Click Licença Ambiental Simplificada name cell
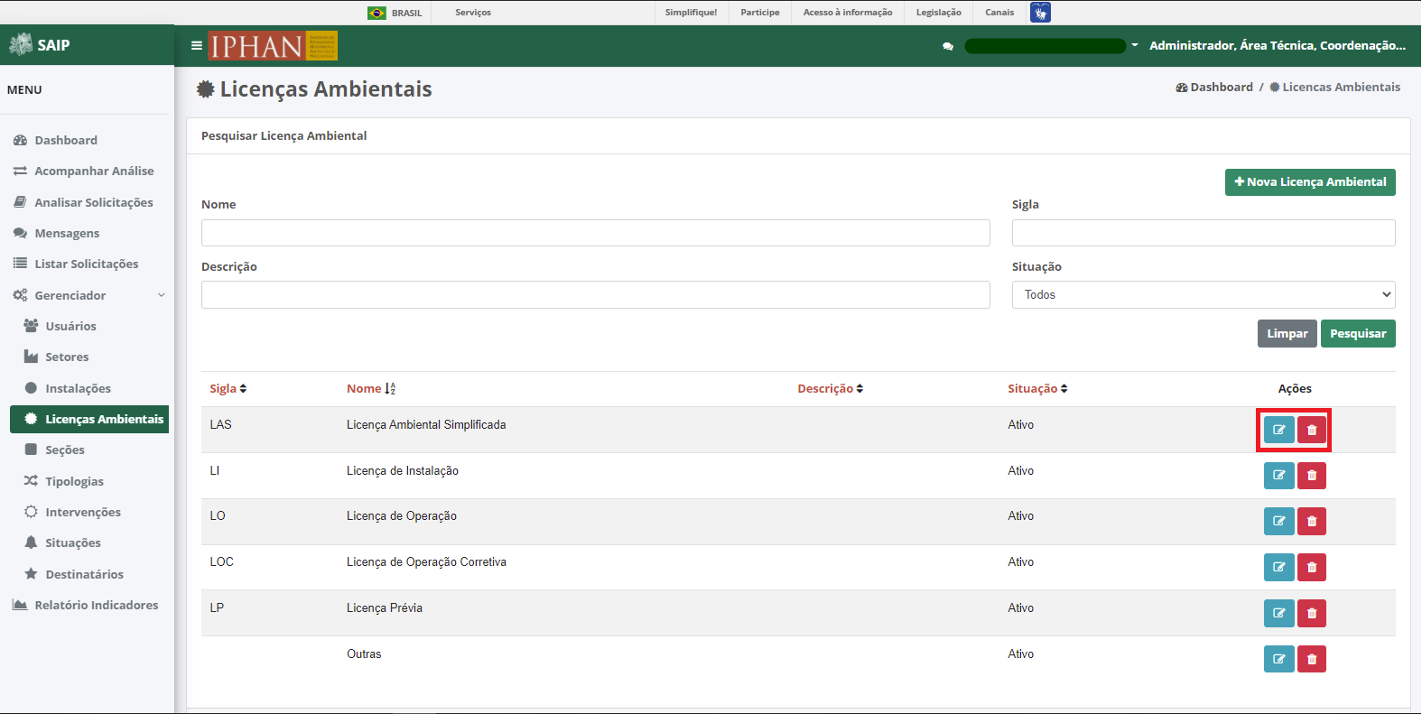Viewport: 1422px width, 714px height. click(x=426, y=424)
